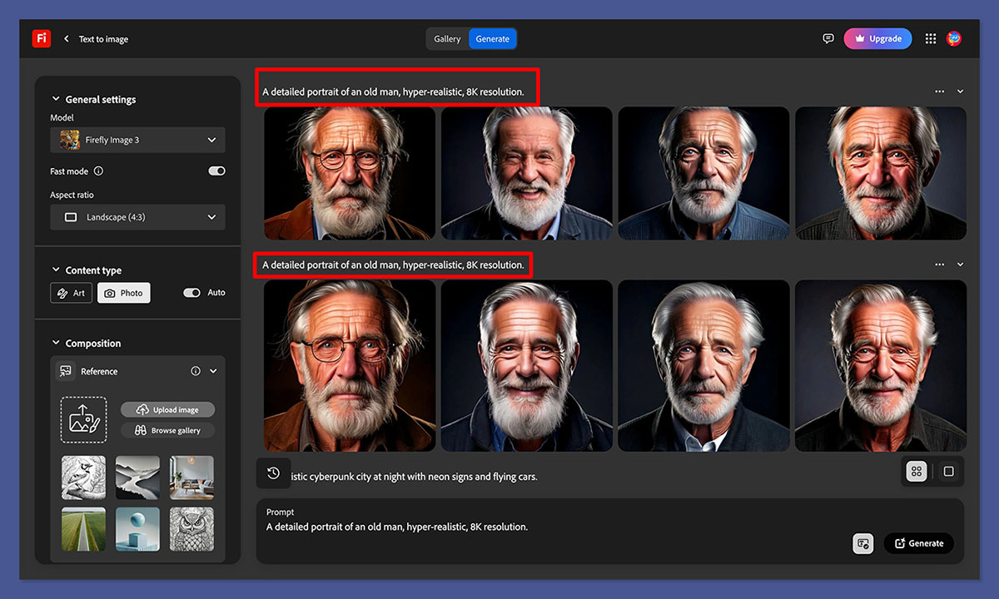The width and height of the screenshot is (999, 599).
Task: Click the Adobe Firefly logo icon
Action: (x=42, y=38)
